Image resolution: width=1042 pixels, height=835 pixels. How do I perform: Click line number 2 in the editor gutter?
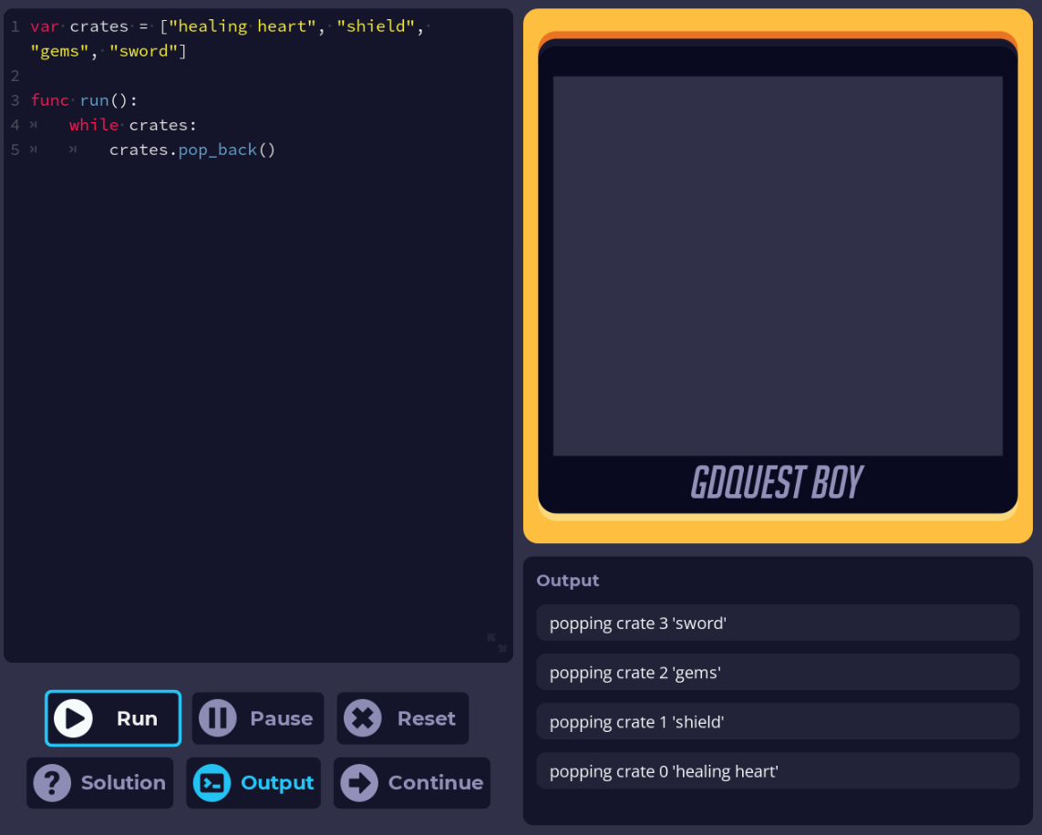coord(15,76)
